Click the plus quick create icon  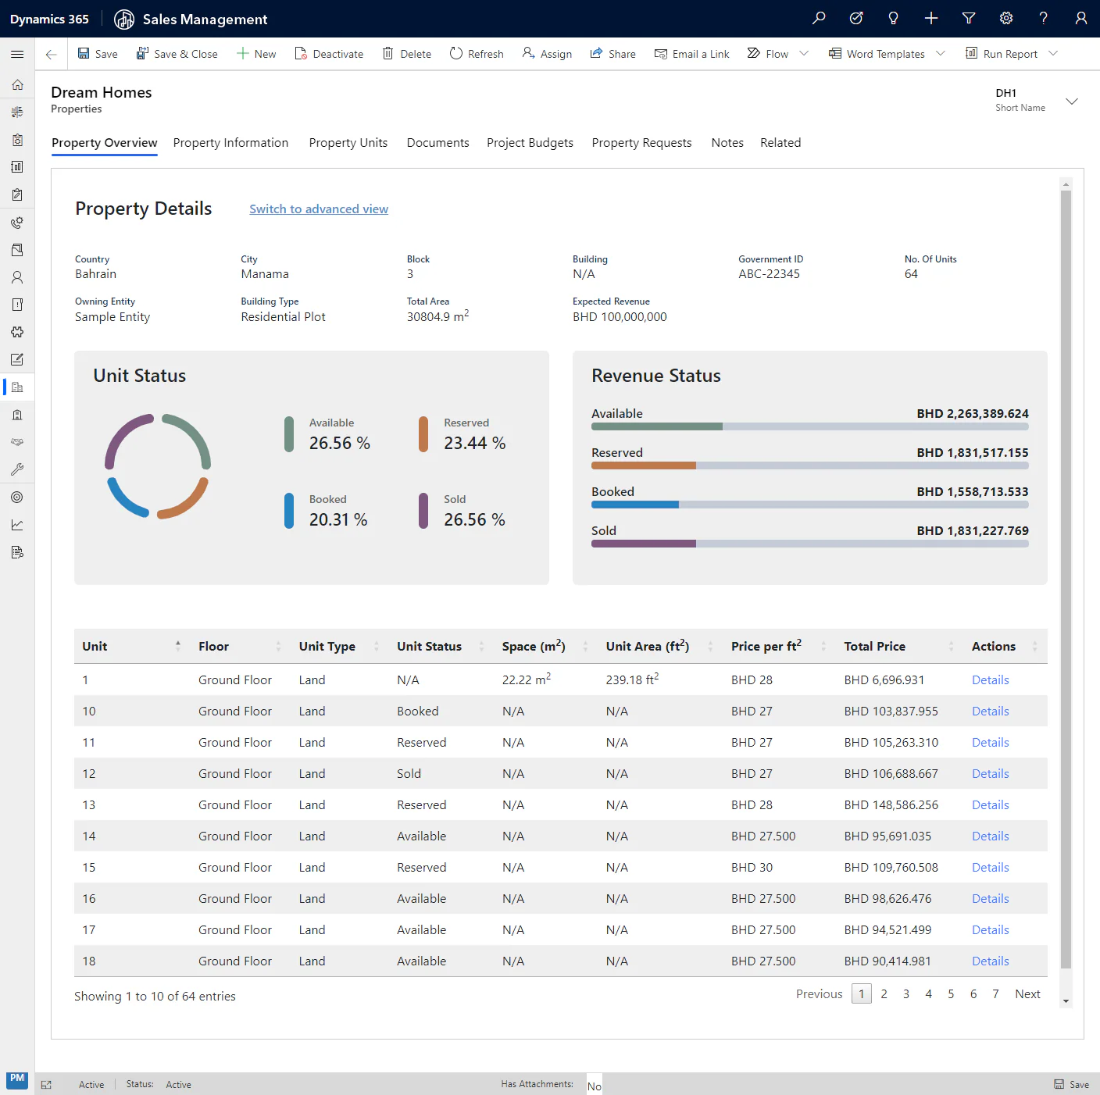(x=931, y=18)
